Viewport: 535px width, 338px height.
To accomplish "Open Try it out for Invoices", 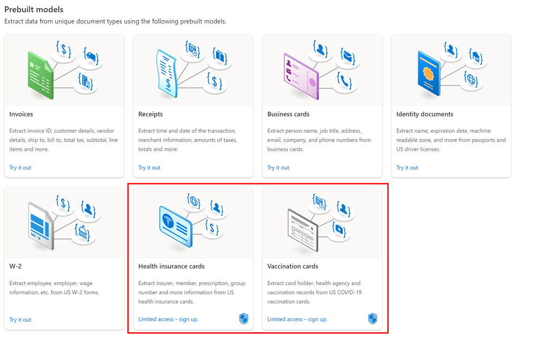I will pos(20,167).
